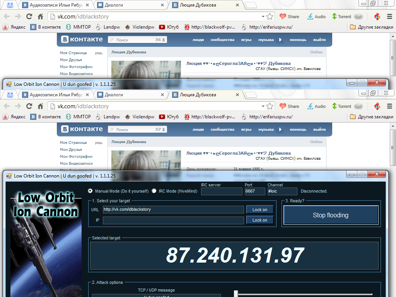This screenshot has width=396, height=297.
Task: Open Other bookmarks folder in lower Chrome window
Action: pyautogui.click(x=372, y=117)
